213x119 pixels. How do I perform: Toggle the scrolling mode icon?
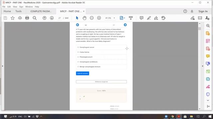point(131,18)
